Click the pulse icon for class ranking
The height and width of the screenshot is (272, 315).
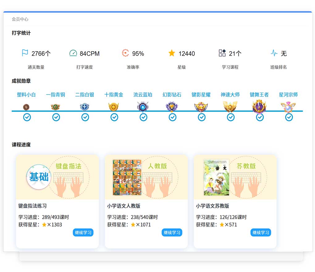click(x=274, y=53)
